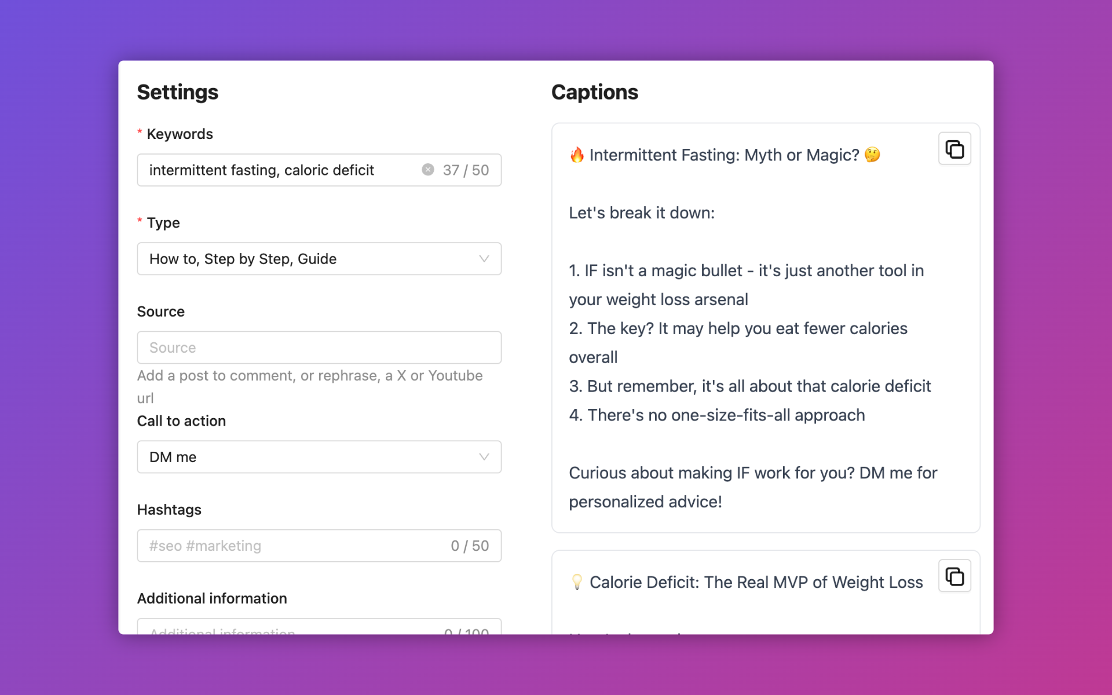
Task: Expand the DM me chevron arrow
Action: pos(484,457)
